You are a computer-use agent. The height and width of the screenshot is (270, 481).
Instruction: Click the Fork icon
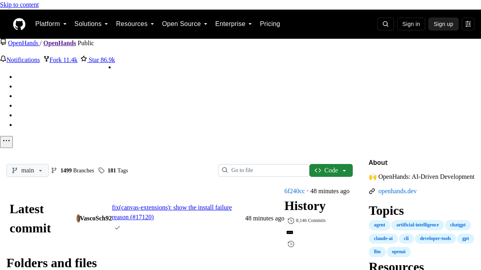point(46,59)
